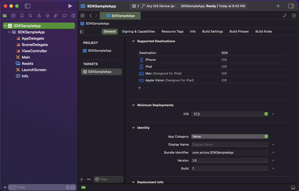Collapse the SDKSampleApp folder group
Image resolution: width=299 pixels, height=191 pixels.
pyautogui.click(x=10, y=32)
